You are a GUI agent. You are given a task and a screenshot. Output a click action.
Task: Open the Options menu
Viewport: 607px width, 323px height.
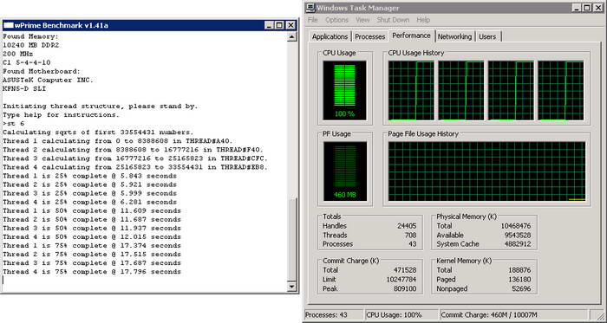coord(336,20)
